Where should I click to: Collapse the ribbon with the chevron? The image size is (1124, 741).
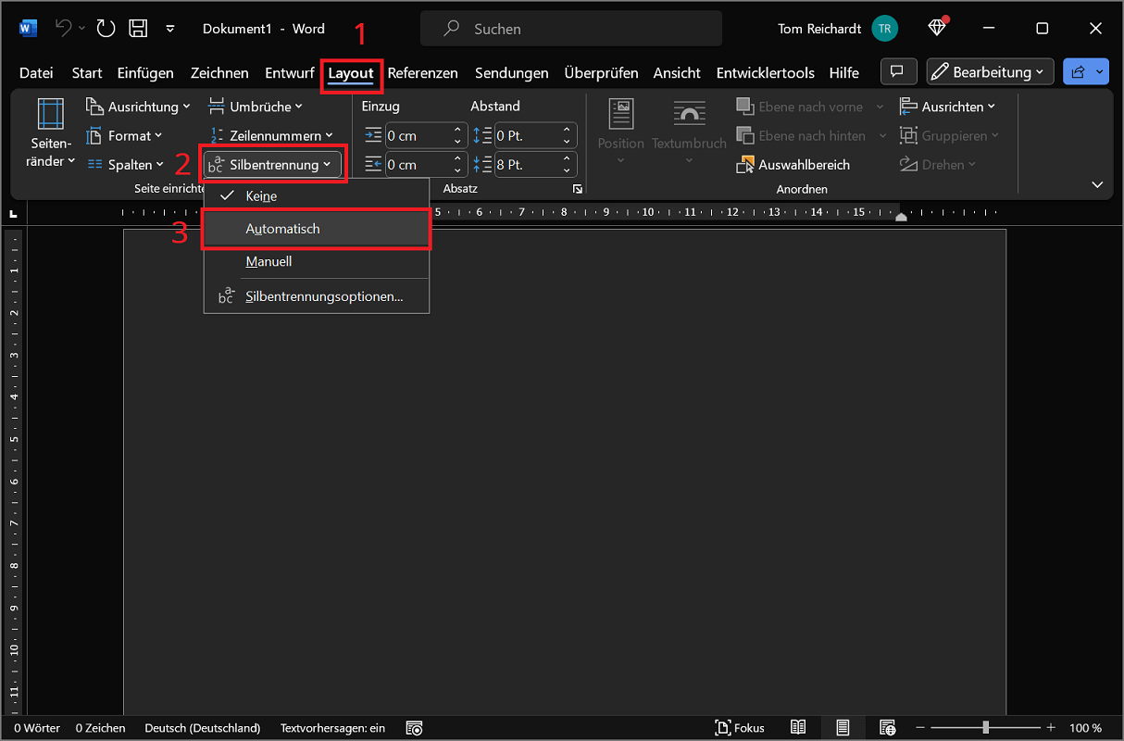(x=1097, y=184)
